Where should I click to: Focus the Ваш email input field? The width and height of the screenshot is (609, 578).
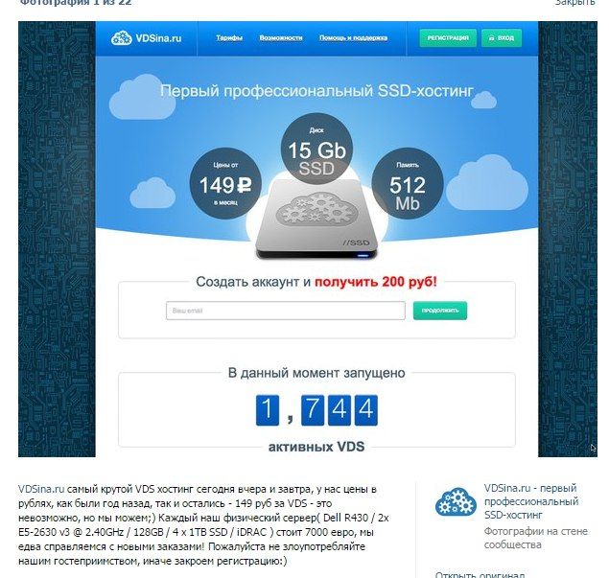tap(286, 311)
